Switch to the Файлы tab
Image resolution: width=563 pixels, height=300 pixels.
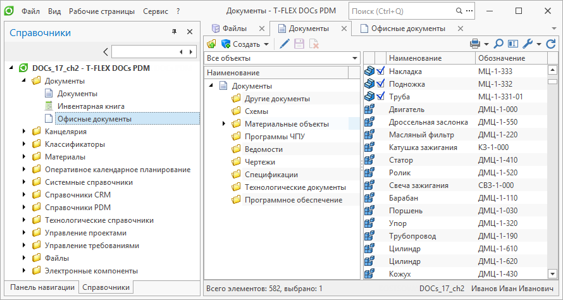coord(234,28)
